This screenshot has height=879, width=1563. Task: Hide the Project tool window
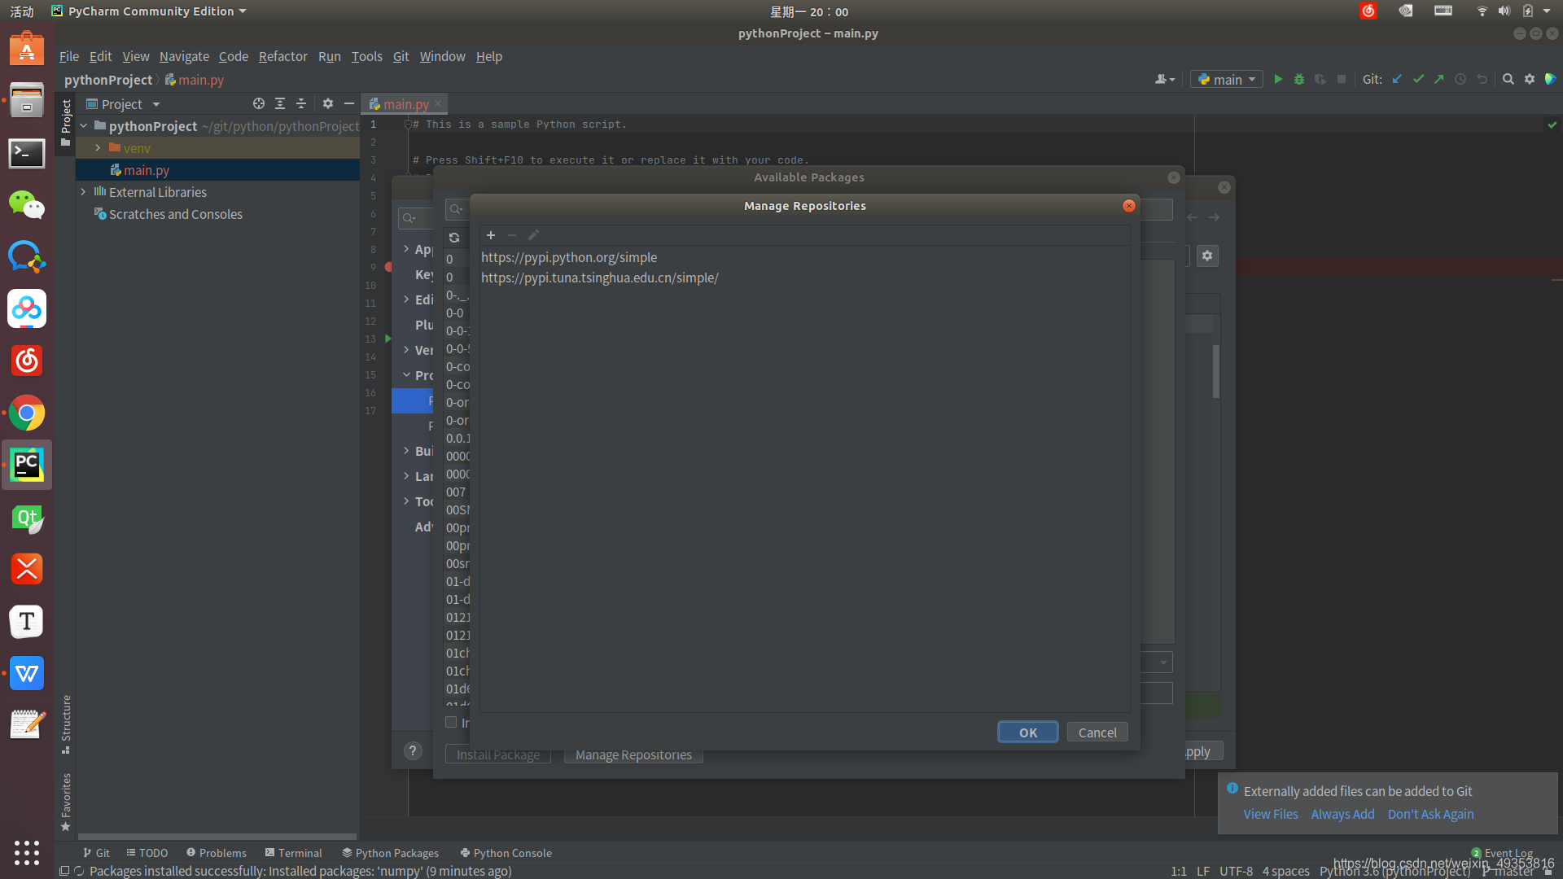349,103
